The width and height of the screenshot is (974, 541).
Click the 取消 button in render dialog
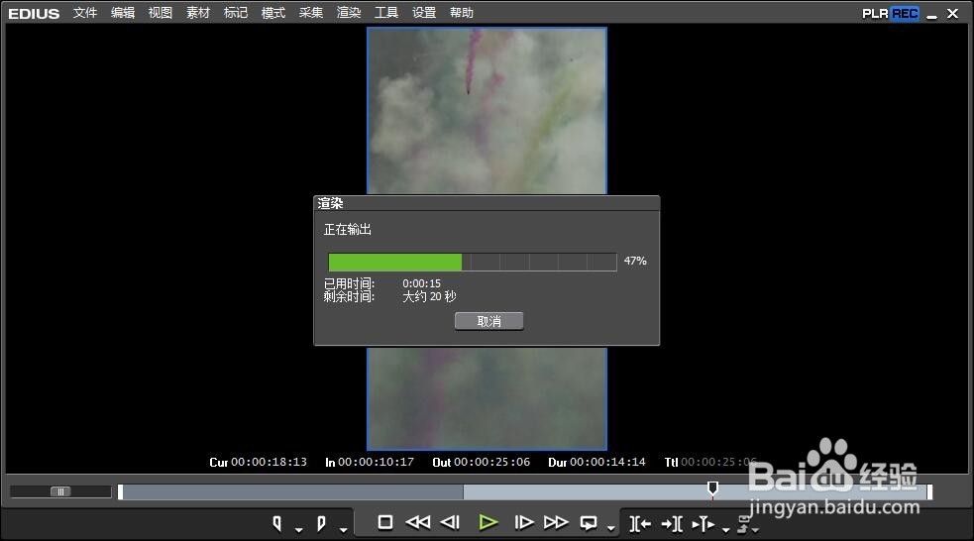coord(488,321)
